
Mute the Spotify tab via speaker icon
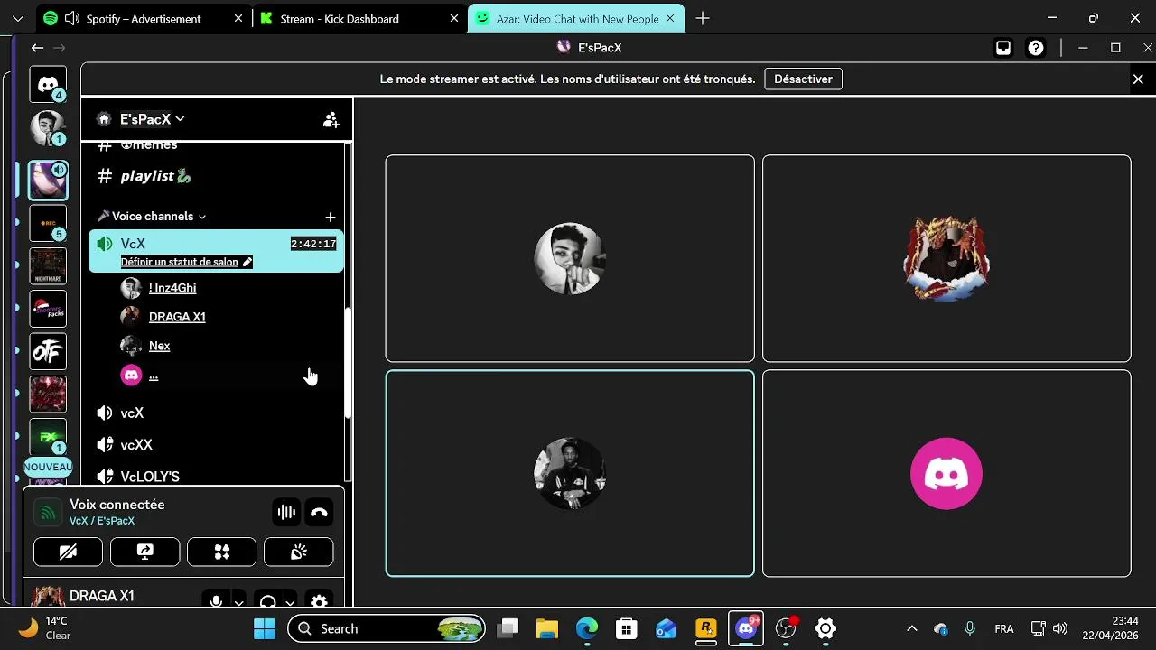72,18
